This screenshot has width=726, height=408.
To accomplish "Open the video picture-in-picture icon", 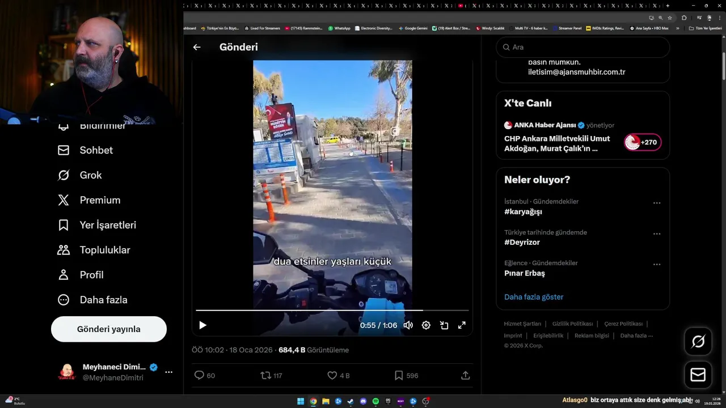I will click(444, 325).
